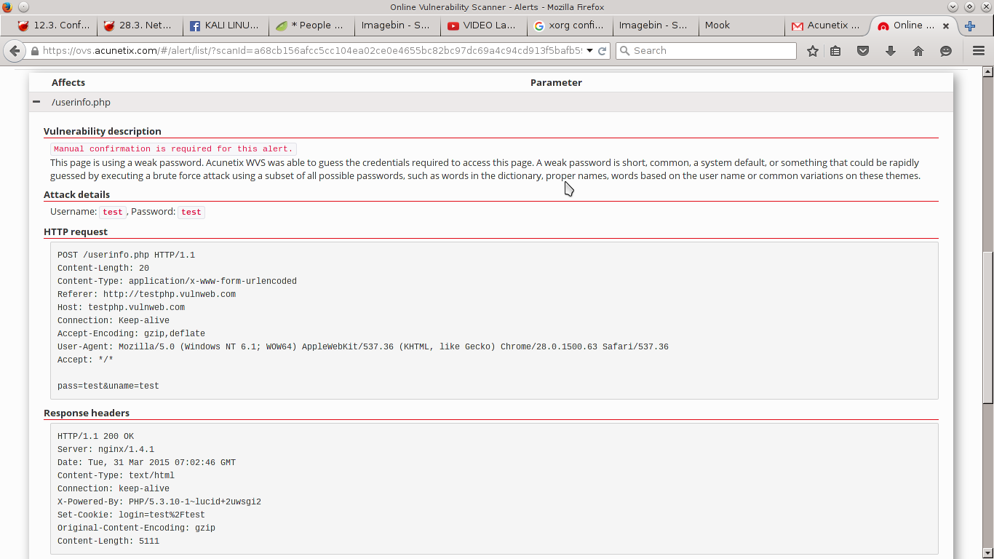Click into the Search field
The image size is (994, 559).
click(706, 51)
